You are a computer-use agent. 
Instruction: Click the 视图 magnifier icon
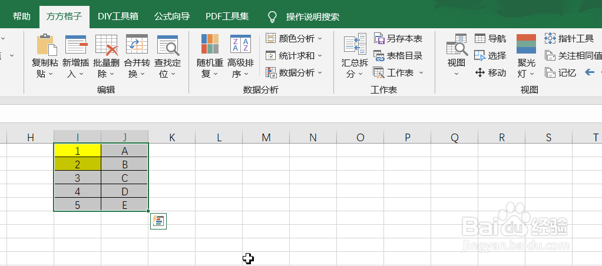click(x=457, y=45)
